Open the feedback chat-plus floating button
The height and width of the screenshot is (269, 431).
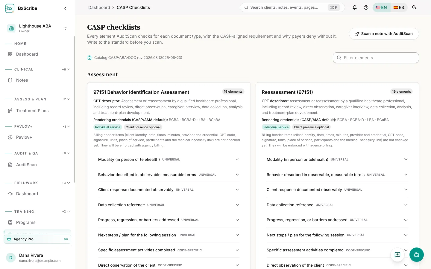tap(397, 255)
